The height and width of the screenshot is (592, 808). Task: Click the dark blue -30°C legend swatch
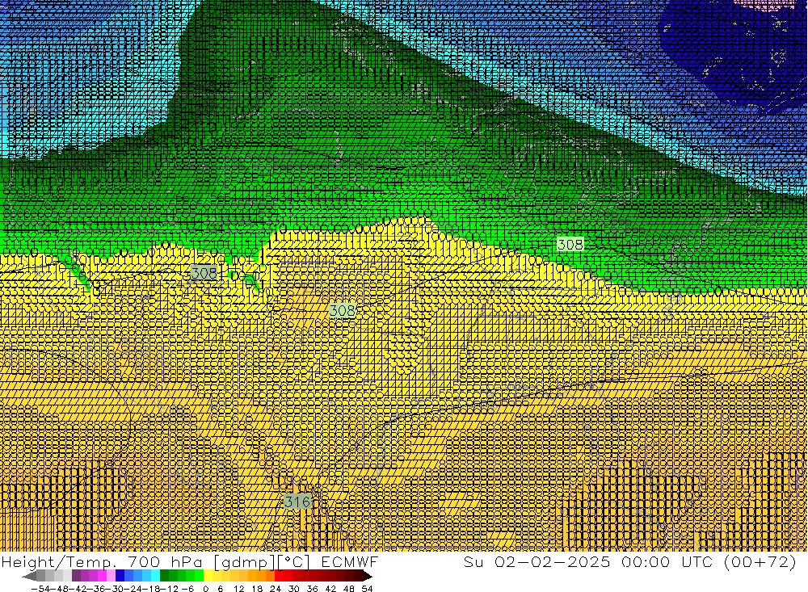120,576
